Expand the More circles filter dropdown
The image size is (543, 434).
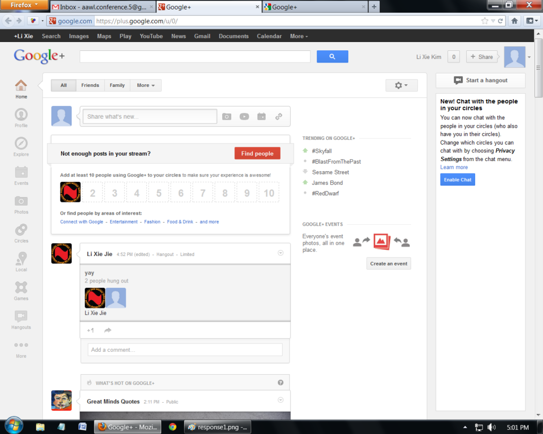pyautogui.click(x=146, y=85)
